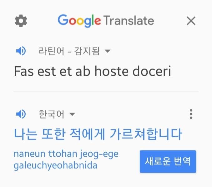Expand the 한국어 target language arrow
This screenshot has height=187, width=212.
[x=72, y=114]
